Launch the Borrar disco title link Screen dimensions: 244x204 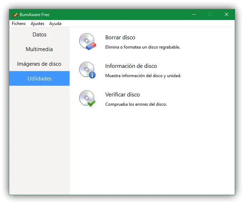click(x=120, y=38)
